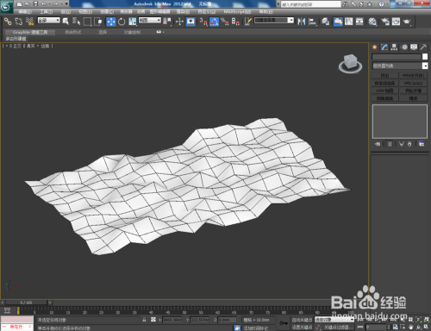The width and height of the screenshot is (431, 331).
Task: Open the reference coordinate system dropdown
Action: click(x=150, y=21)
